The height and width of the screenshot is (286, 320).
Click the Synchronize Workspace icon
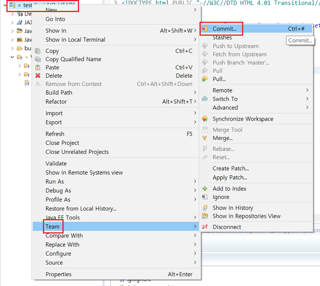click(x=205, y=118)
